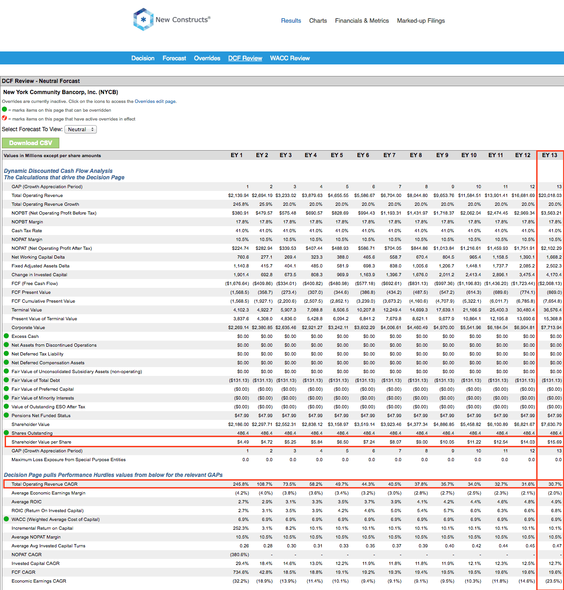
Task: Click the company name New York Community Bancorp
Action: pos(61,92)
